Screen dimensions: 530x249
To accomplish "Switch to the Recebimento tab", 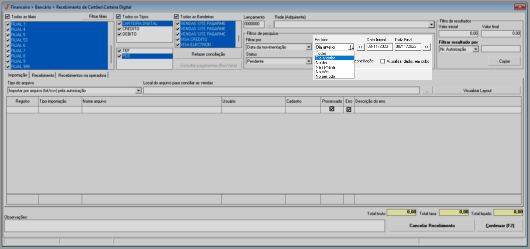I will pyautogui.click(x=43, y=75).
